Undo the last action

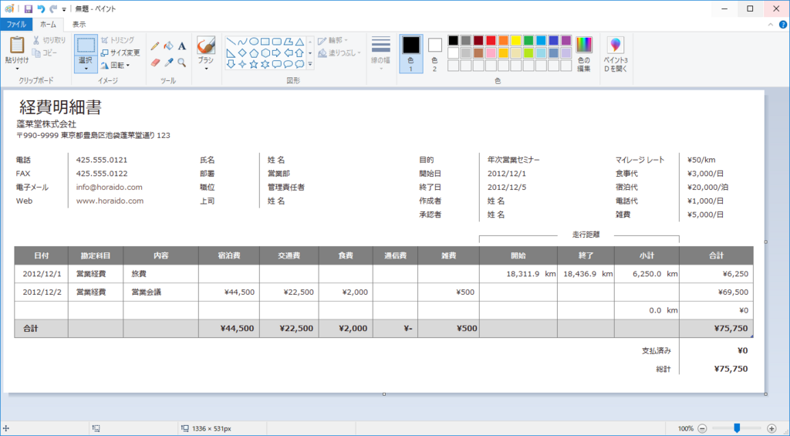42,8
